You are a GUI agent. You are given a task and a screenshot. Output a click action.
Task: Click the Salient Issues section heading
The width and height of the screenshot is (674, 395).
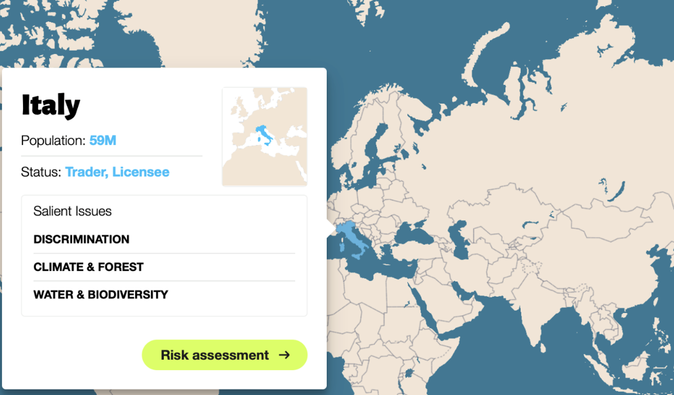click(x=72, y=212)
